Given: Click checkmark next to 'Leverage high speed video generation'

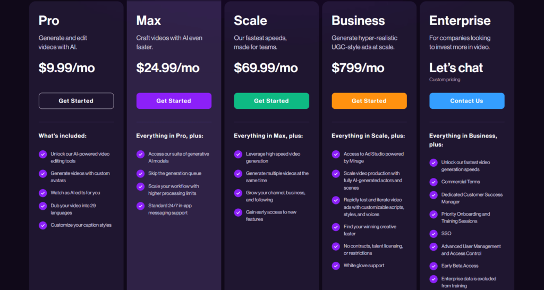Looking at the screenshot, I should coord(238,155).
